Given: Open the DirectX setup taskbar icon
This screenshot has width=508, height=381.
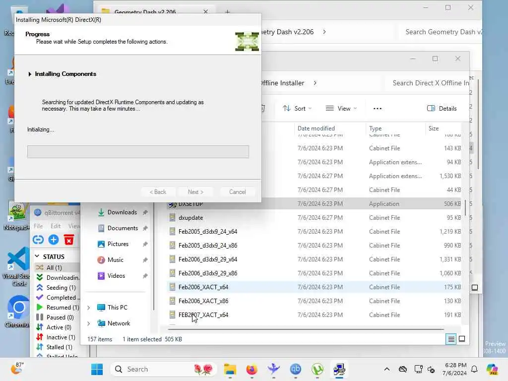Looking at the screenshot, I should (339, 369).
